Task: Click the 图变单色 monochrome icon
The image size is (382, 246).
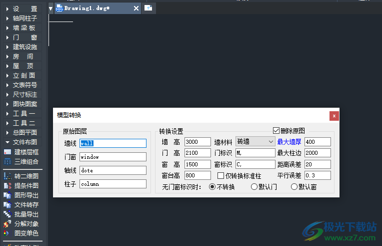Action: tap(7, 233)
